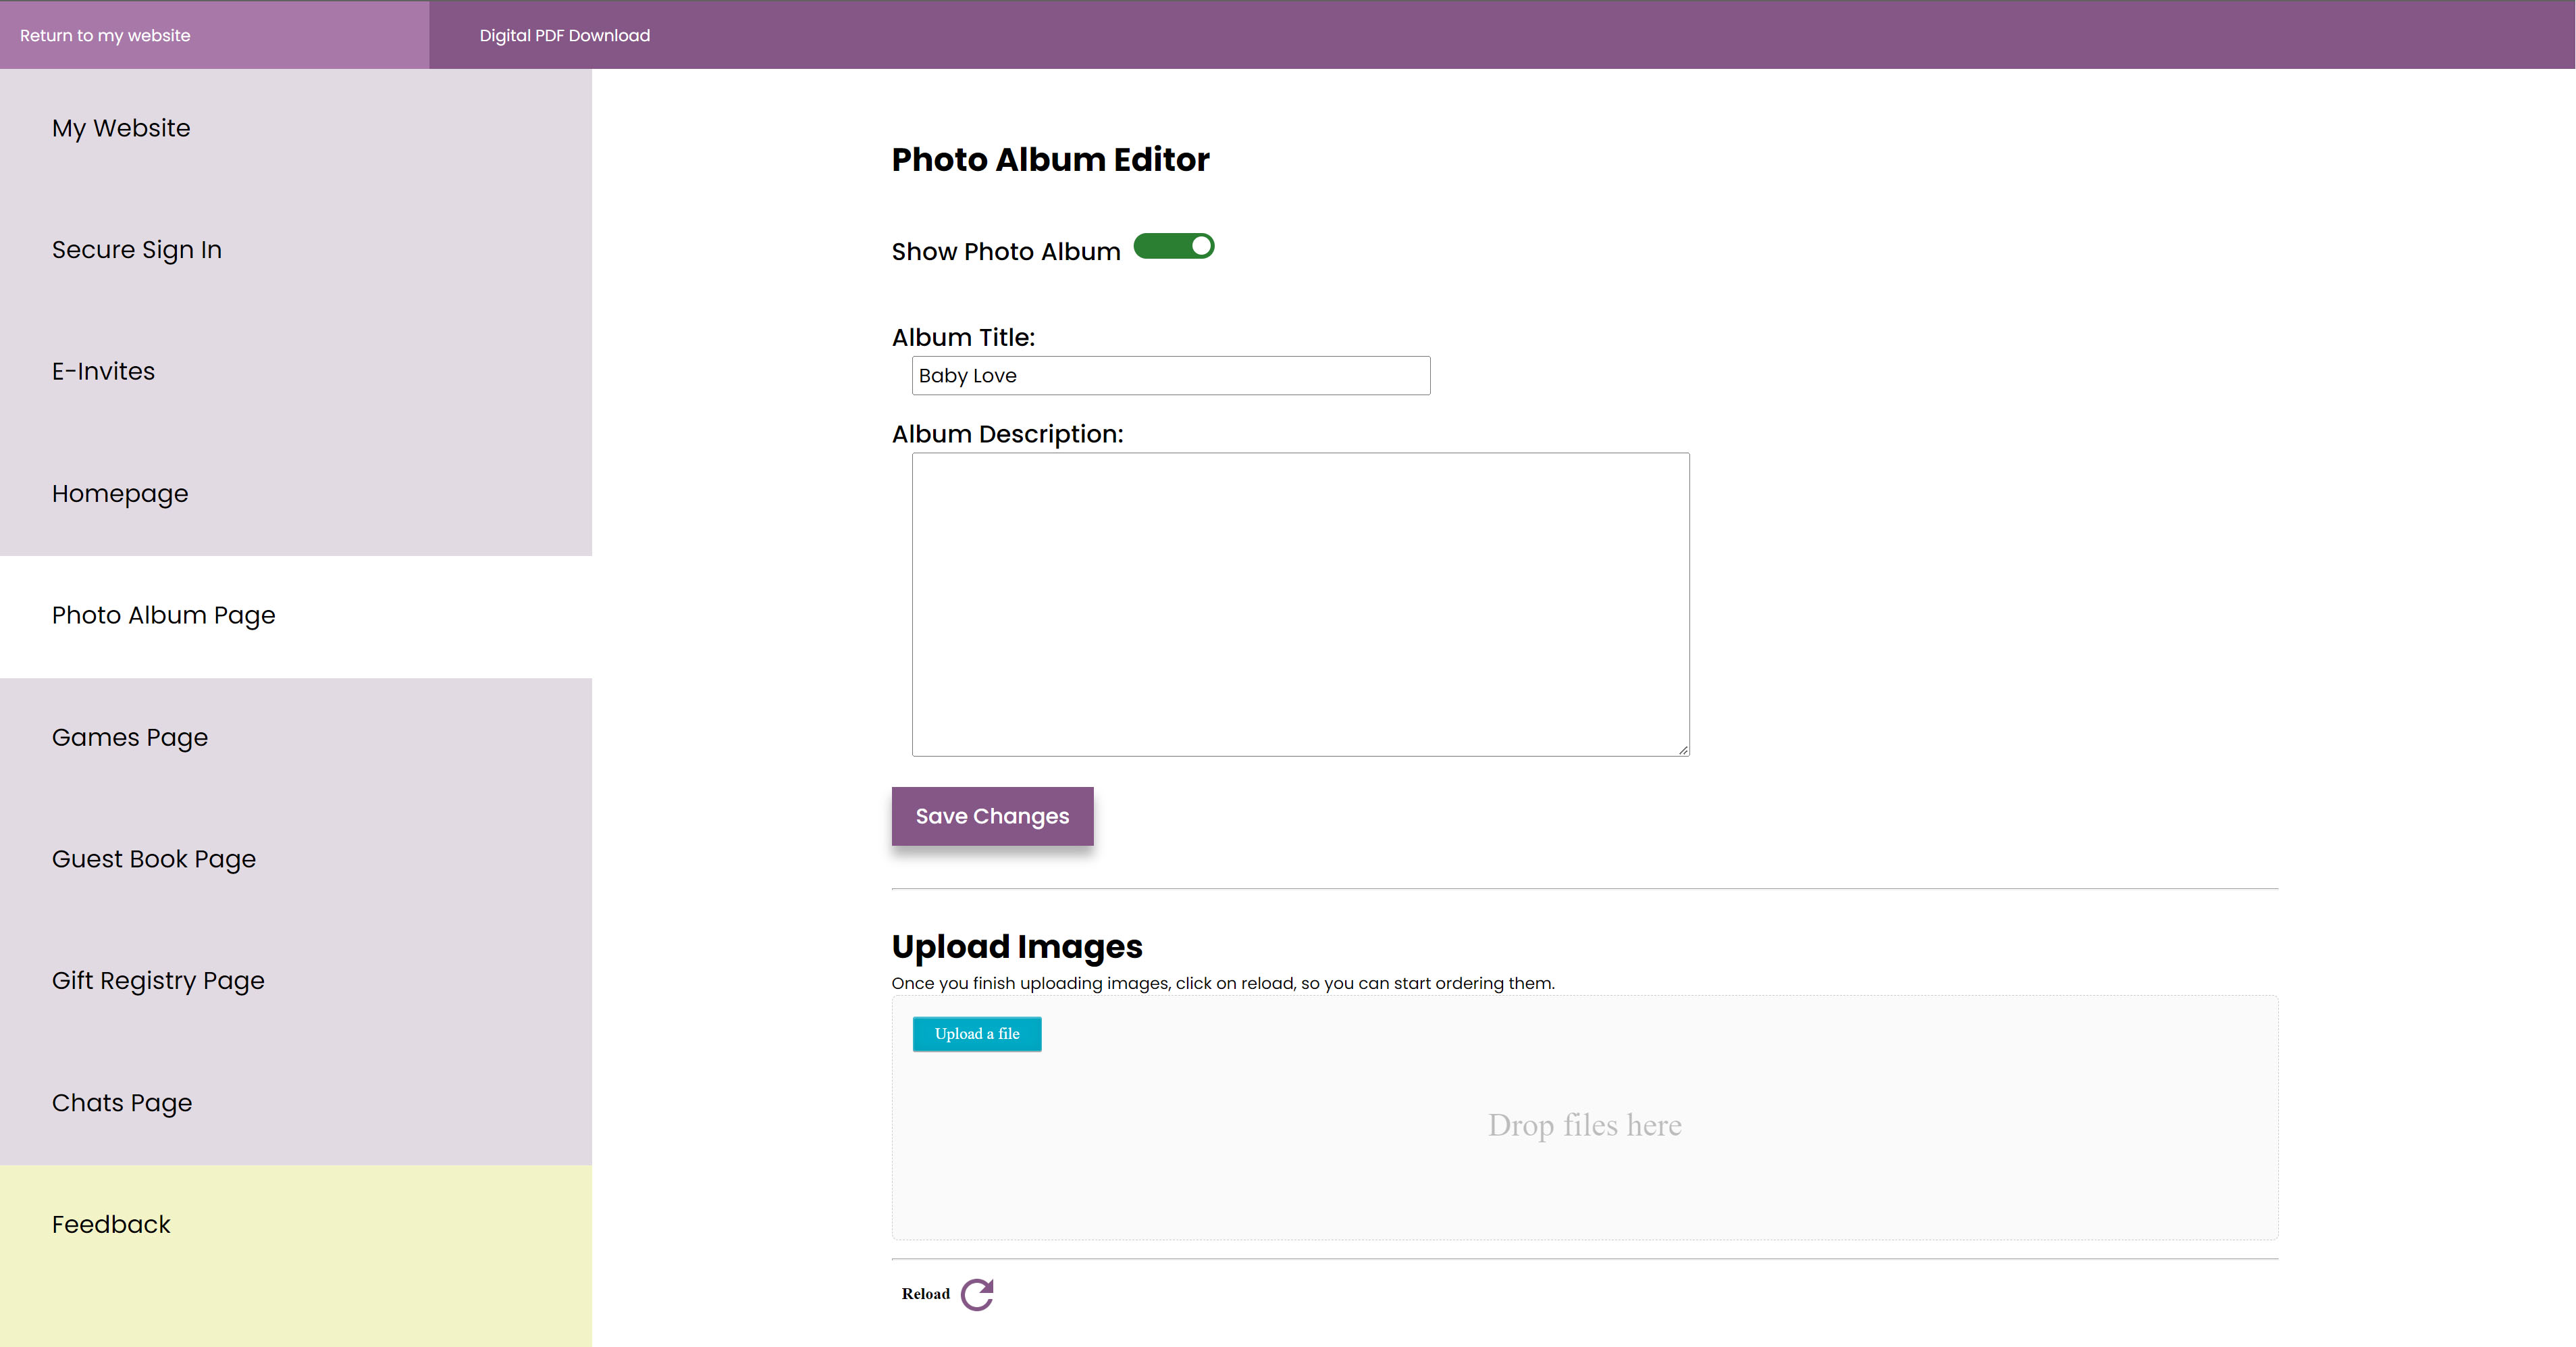Click the Reload circular arrow icon

[976, 1293]
